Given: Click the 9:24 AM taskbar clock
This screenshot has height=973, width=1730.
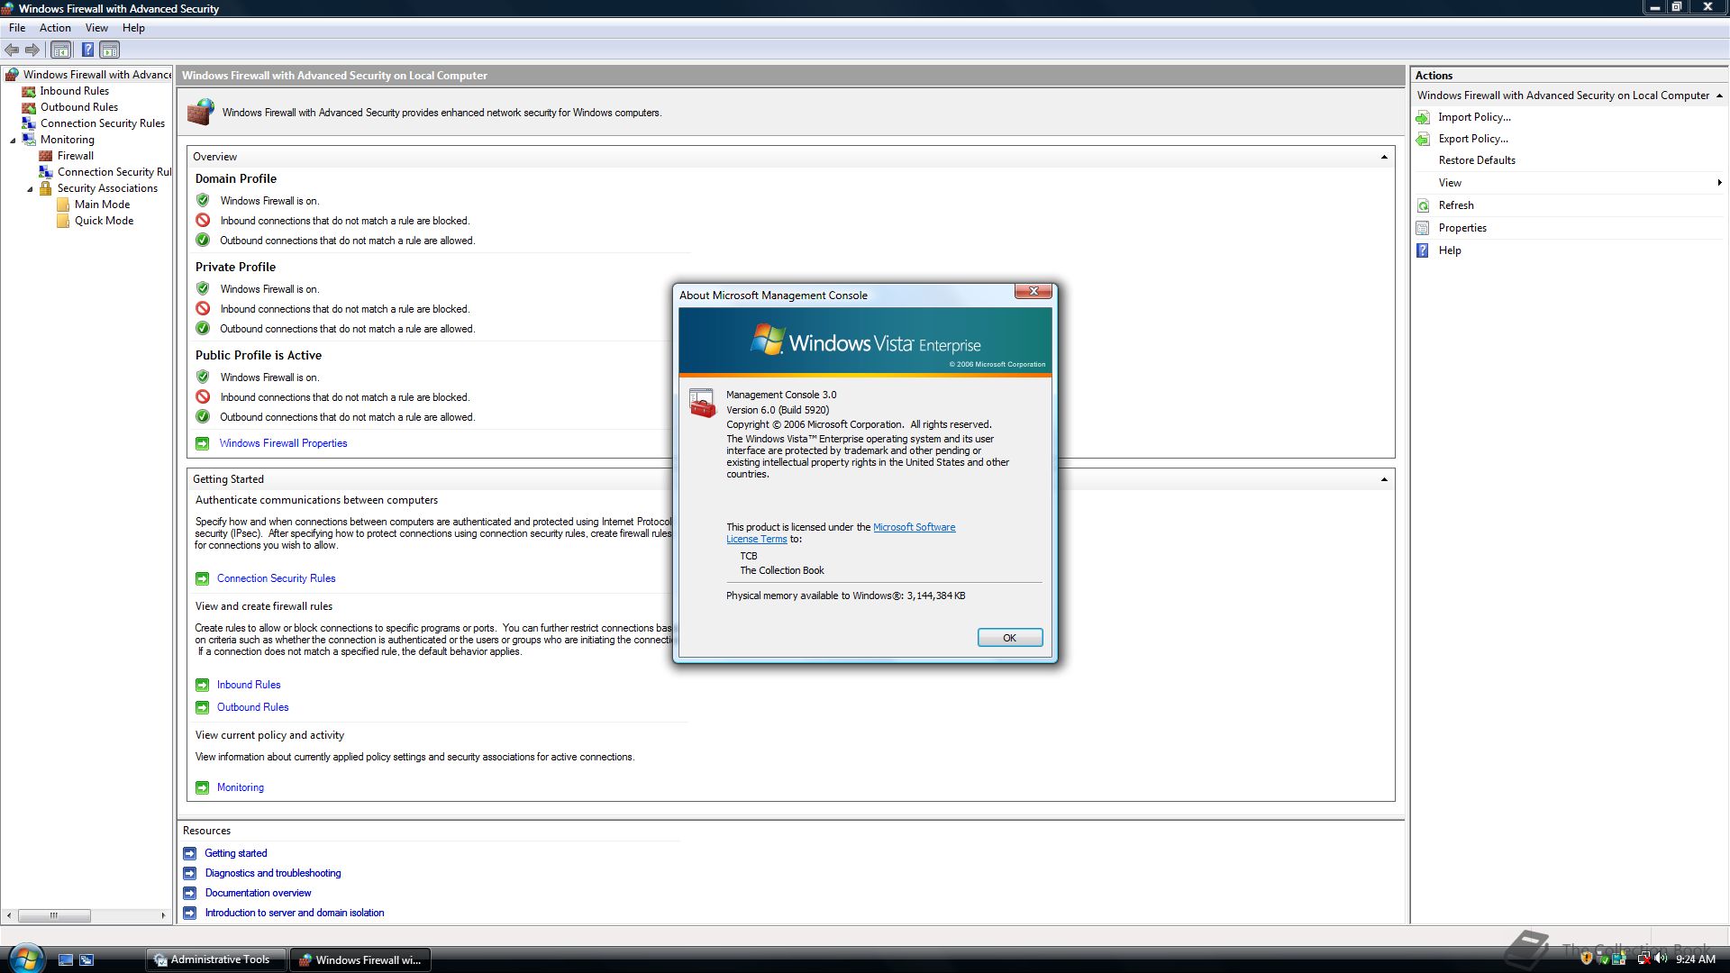Looking at the screenshot, I should 1695,959.
